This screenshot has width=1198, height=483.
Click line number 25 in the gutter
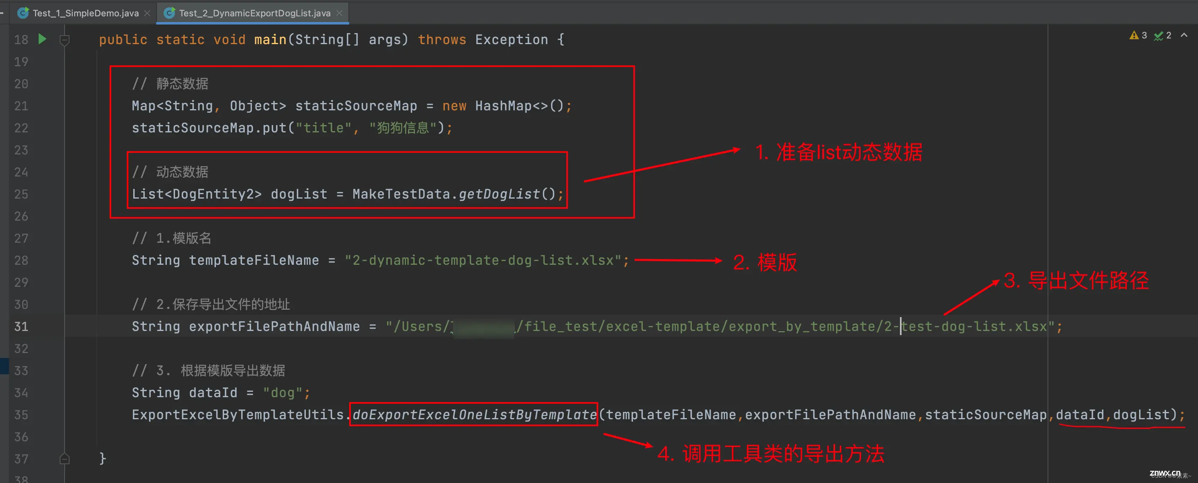(x=21, y=194)
